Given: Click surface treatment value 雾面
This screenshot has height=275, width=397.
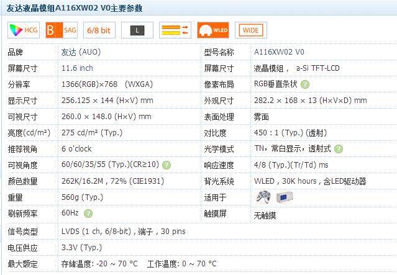Looking at the screenshot, I should (x=262, y=117).
